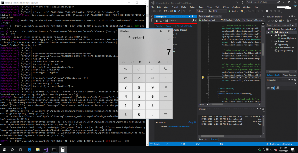The image size is (298, 153).
Task: Click the Open File icon in Visual Studio toolbar
Action: (171, 11)
